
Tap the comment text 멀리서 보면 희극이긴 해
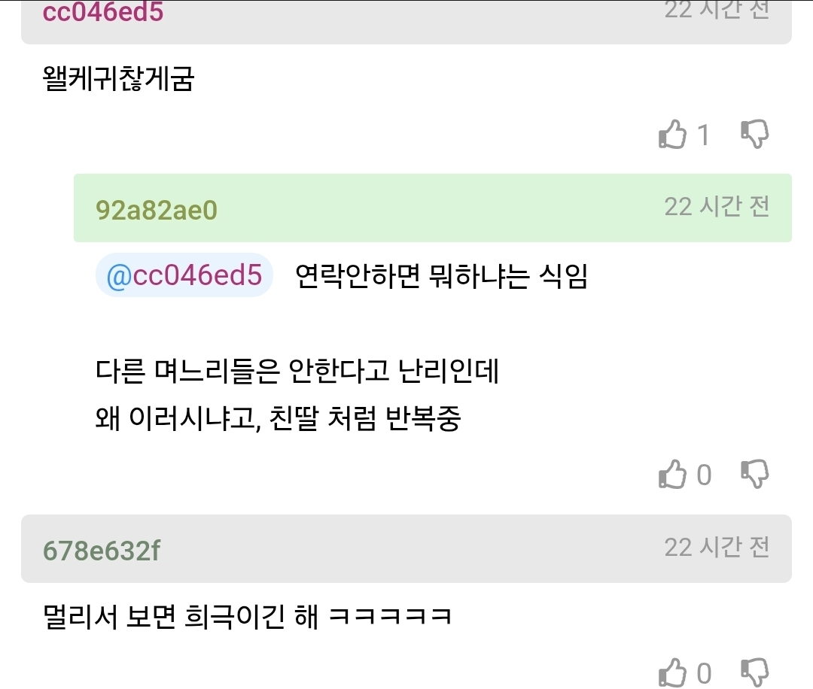[x=181, y=617]
